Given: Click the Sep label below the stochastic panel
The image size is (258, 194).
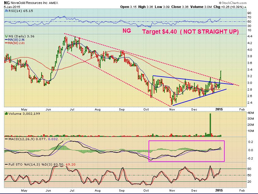Looking at the screenshot, I should (122, 191).
